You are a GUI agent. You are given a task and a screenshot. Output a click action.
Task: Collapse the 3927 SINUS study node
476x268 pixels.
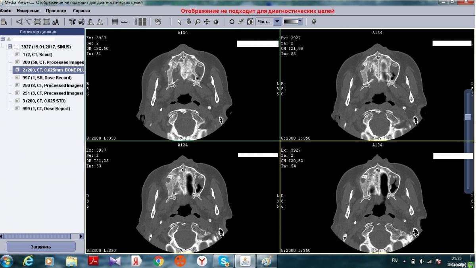(10, 47)
